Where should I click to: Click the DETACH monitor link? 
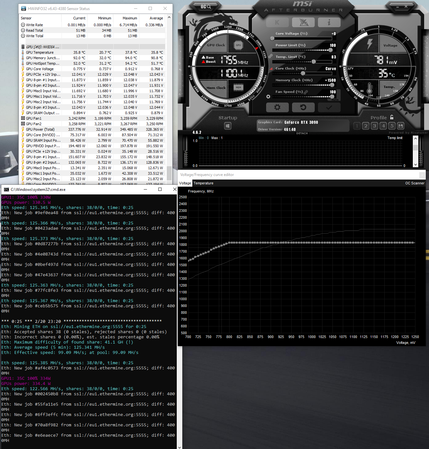[x=302, y=133]
